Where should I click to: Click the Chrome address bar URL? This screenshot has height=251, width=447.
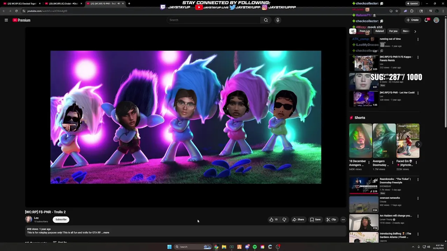point(47,11)
